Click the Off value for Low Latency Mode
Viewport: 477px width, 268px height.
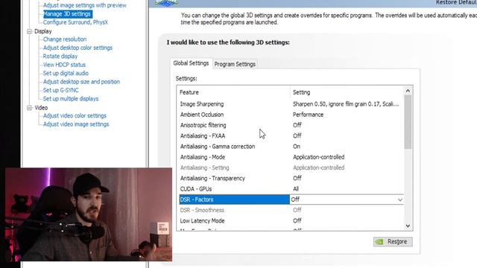click(x=297, y=220)
